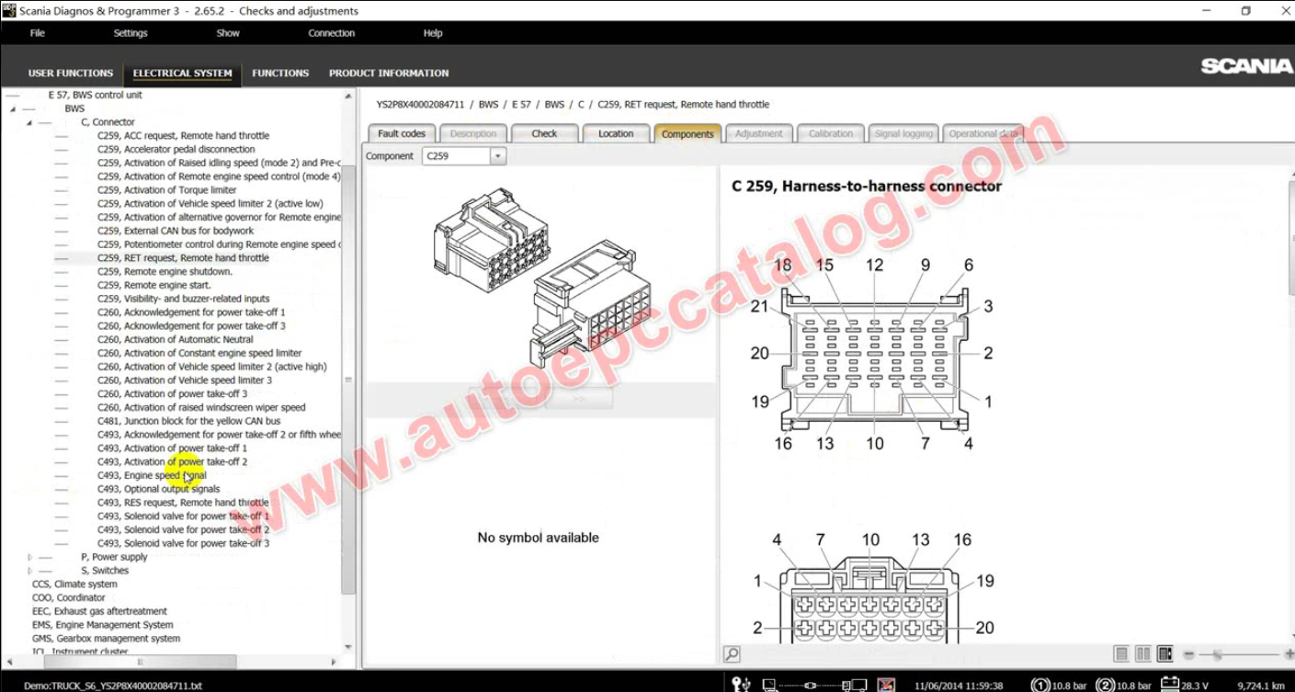Select C259, External CAN bus for bodywork

tap(176, 231)
